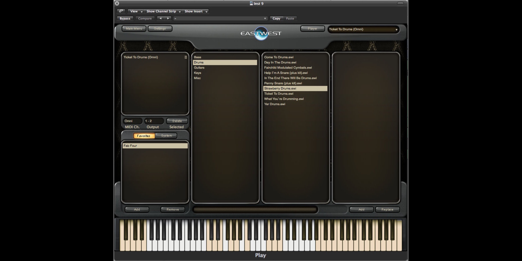Image resolution: width=522 pixels, height=261 pixels.
Task: Click the next preset arrow
Action: click(168, 18)
